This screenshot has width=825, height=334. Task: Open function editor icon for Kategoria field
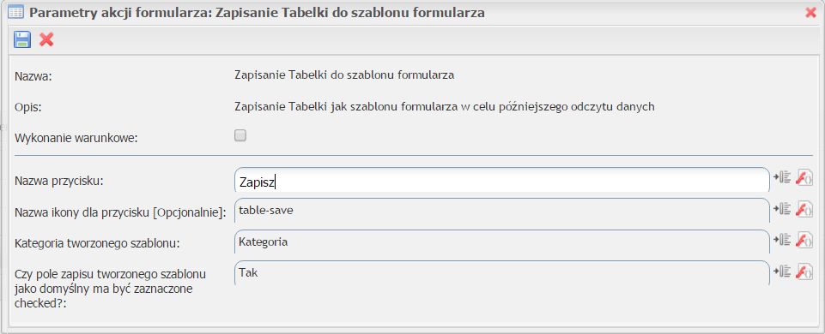point(804,240)
